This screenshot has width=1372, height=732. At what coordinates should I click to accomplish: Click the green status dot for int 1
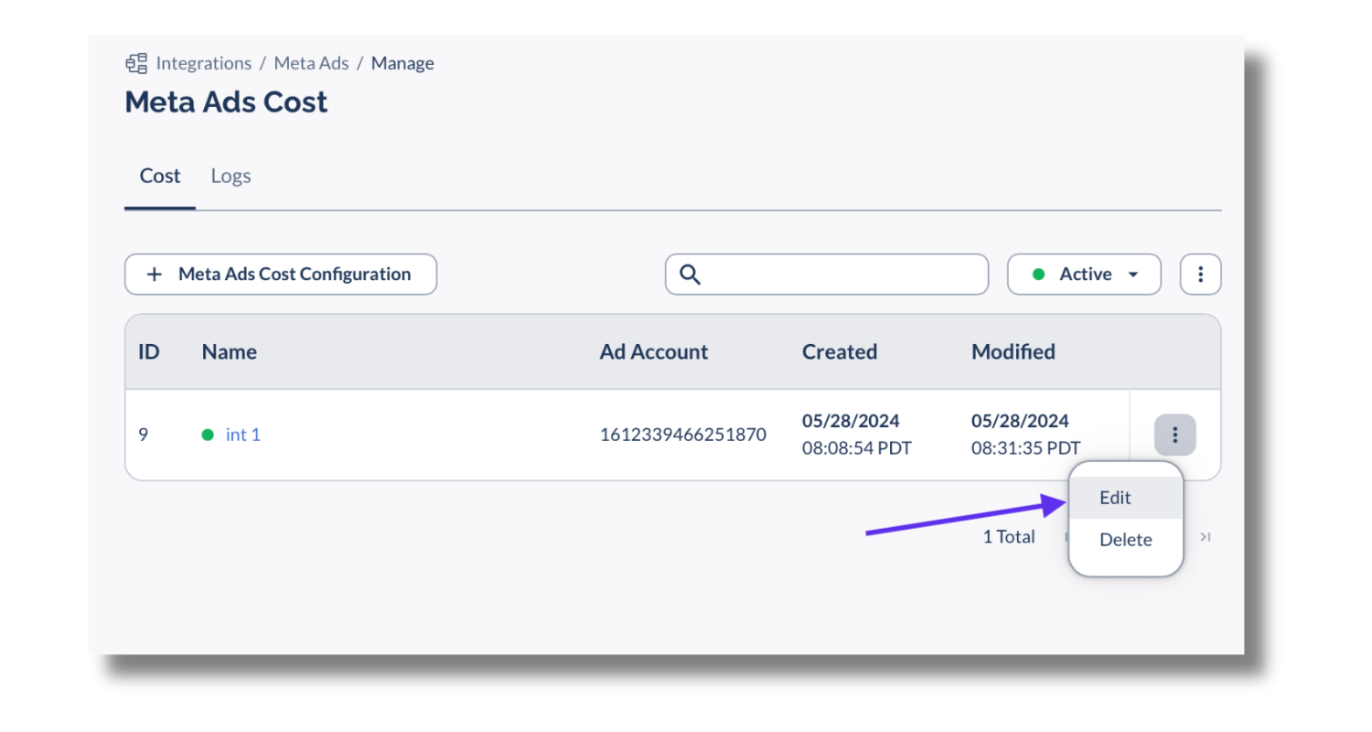pyautogui.click(x=208, y=435)
